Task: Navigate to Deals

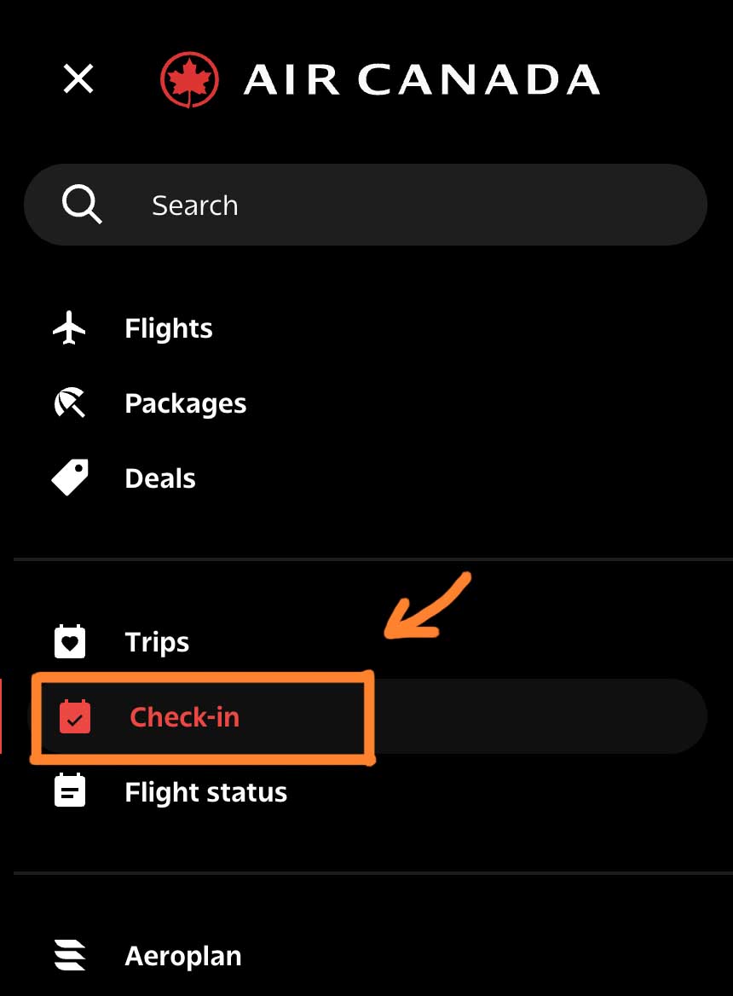Action: point(159,477)
